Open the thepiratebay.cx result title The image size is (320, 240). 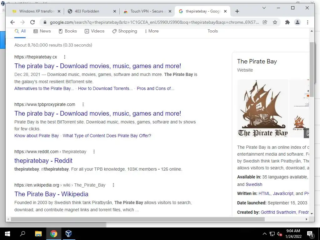click(x=97, y=66)
